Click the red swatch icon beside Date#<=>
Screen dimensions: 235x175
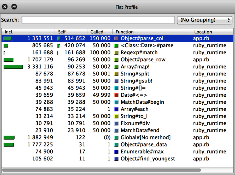tap(116, 95)
